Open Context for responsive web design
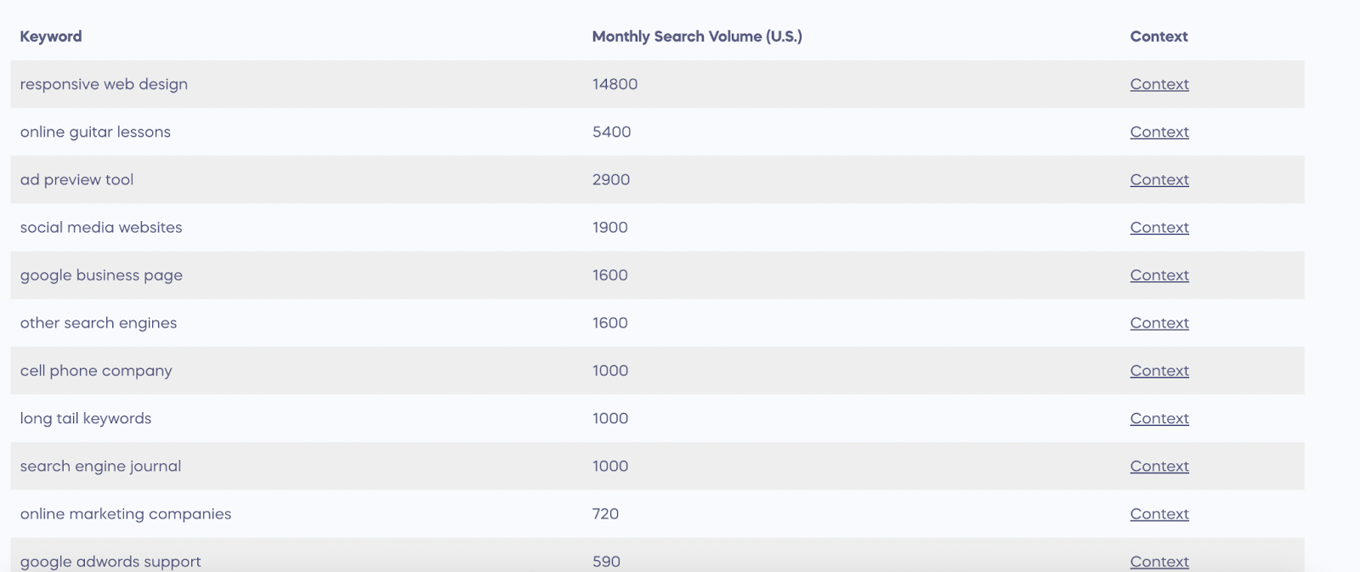Viewport: 1360px width, 572px height. pos(1159,84)
